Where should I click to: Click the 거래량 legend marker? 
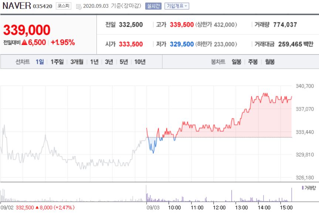point(303,188)
